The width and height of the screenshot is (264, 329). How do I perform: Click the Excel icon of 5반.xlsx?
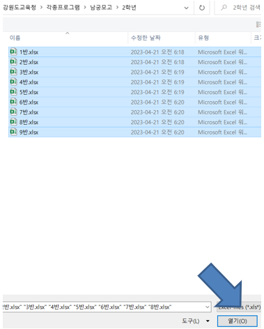point(13,91)
